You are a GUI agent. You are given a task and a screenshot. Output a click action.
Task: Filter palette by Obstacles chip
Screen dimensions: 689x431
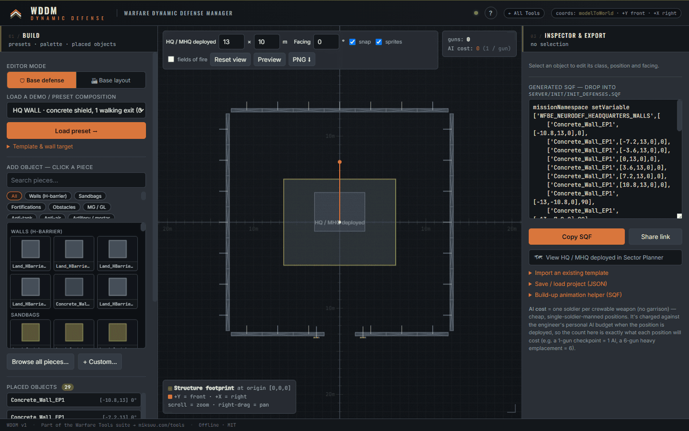click(64, 207)
